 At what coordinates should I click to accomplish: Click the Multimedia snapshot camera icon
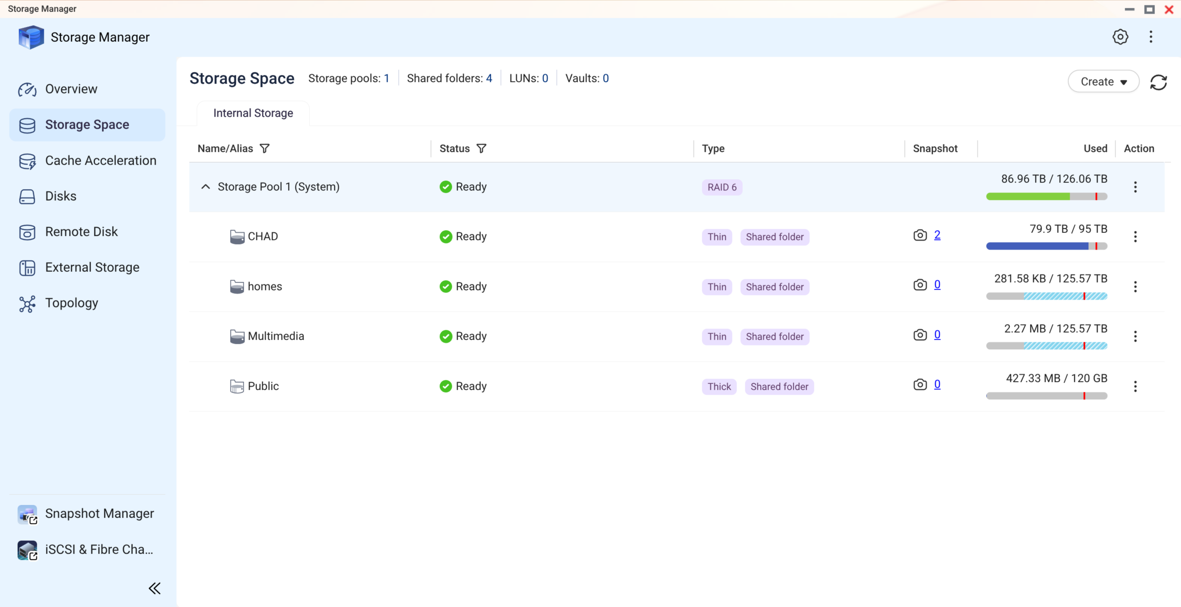(919, 335)
